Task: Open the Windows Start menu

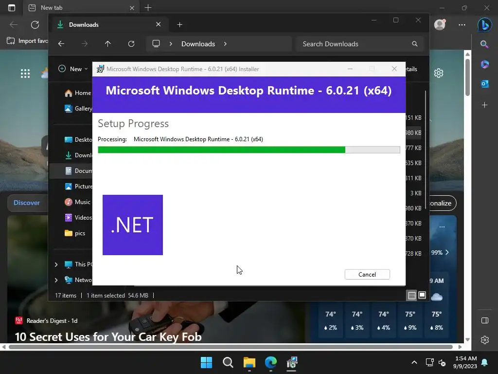Action: 206,362
